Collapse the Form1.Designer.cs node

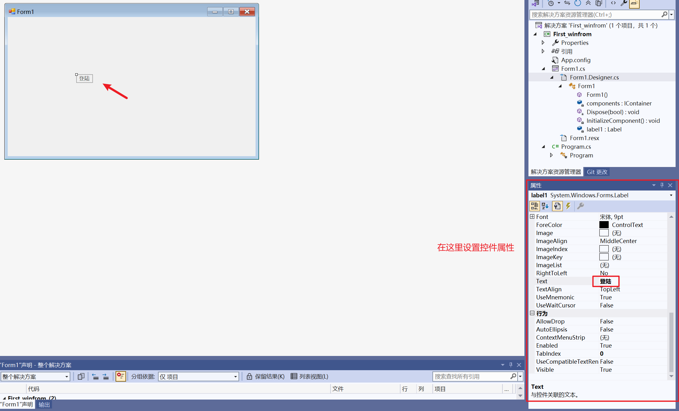click(552, 77)
